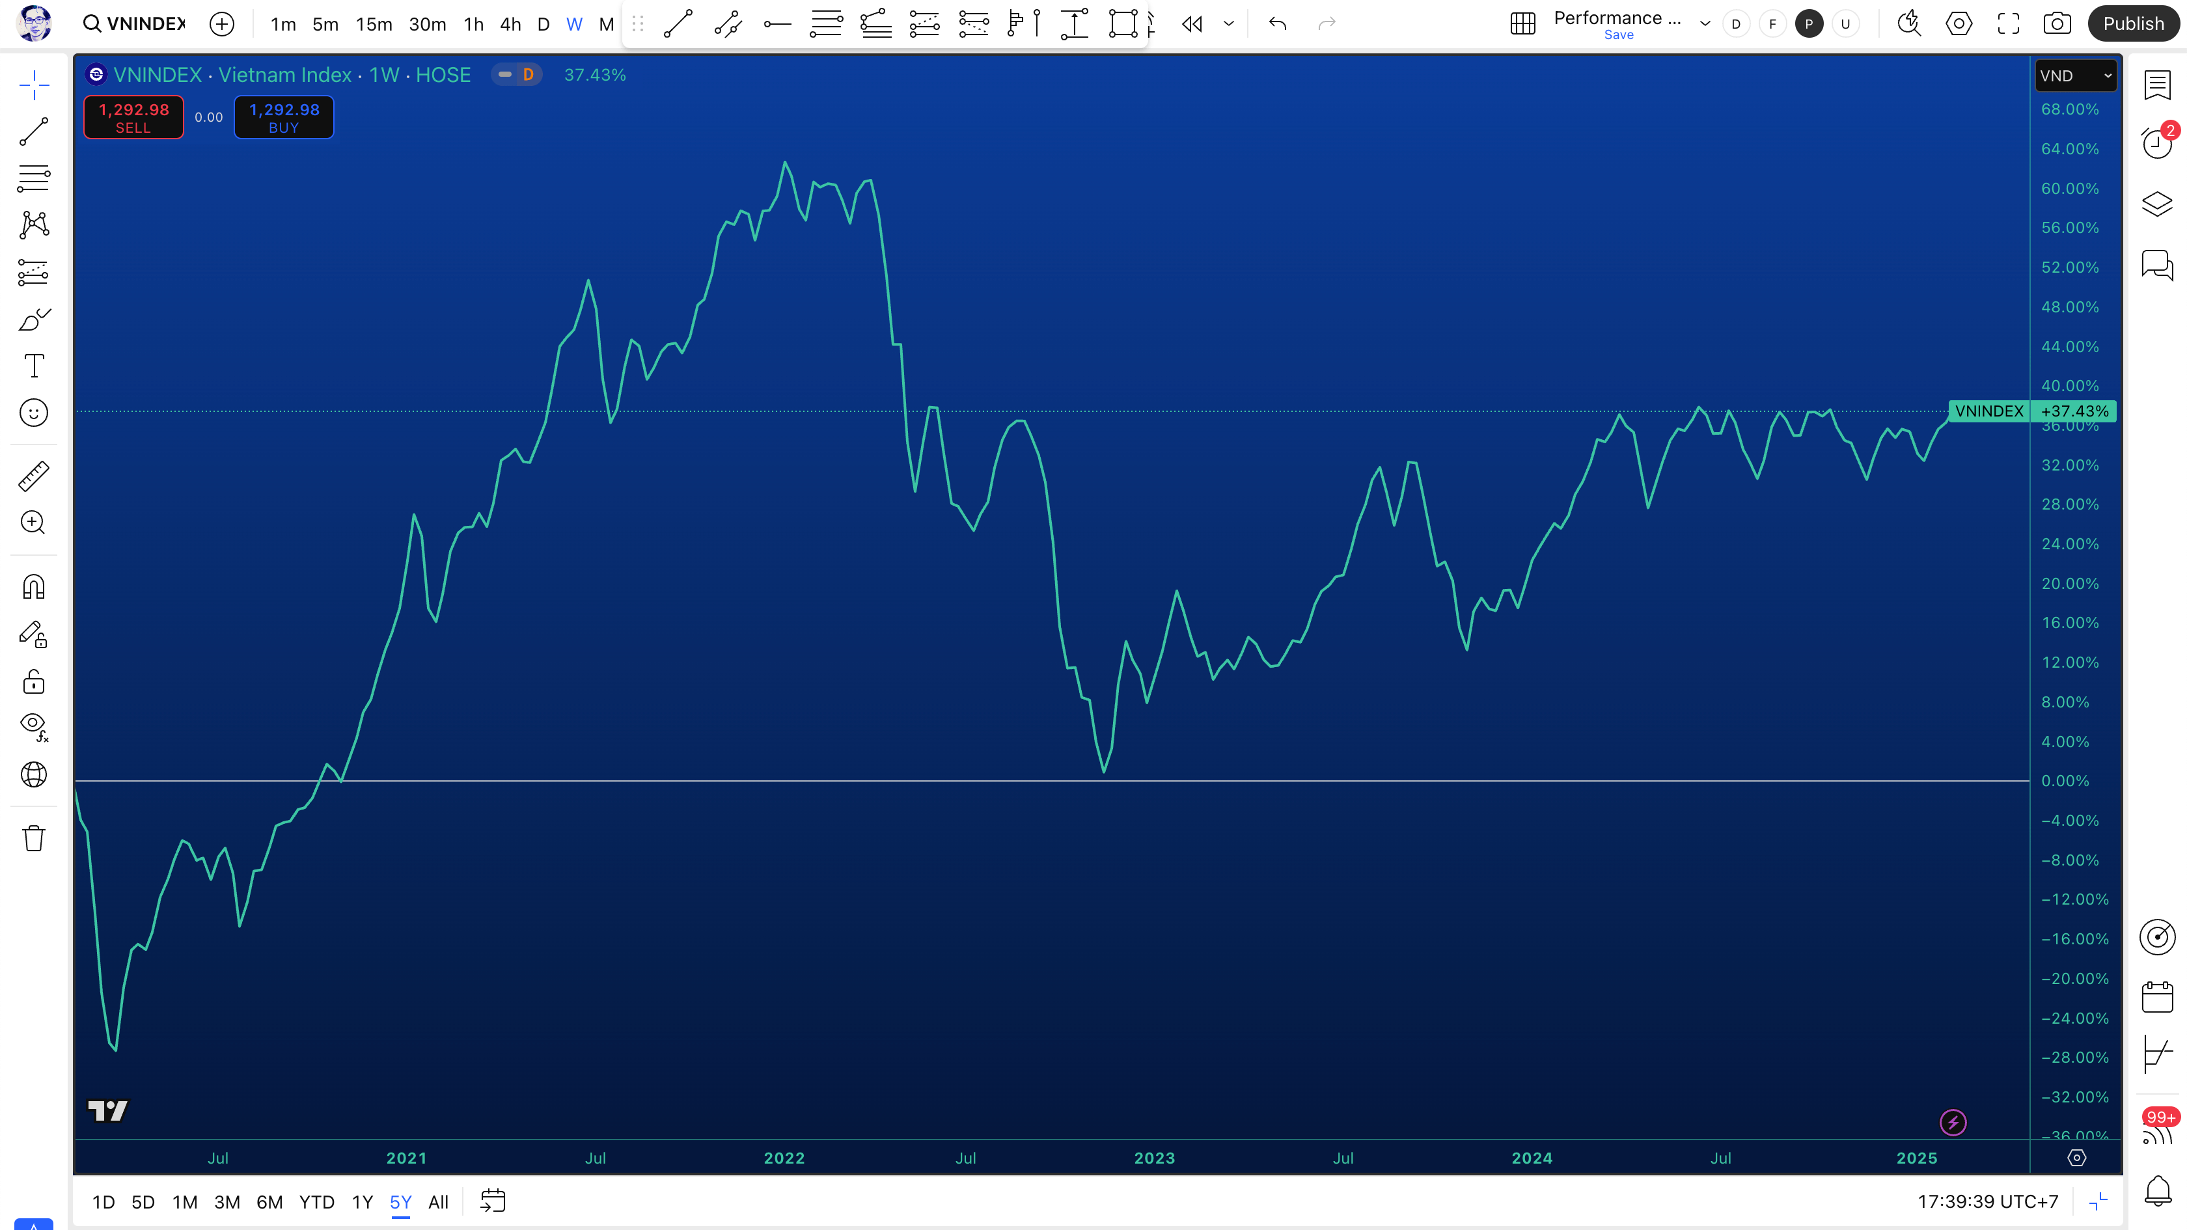Image resolution: width=2187 pixels, height=1230 pixels.
Task: Click the red SELL 1,292.98 button
Action: [133, 117]
